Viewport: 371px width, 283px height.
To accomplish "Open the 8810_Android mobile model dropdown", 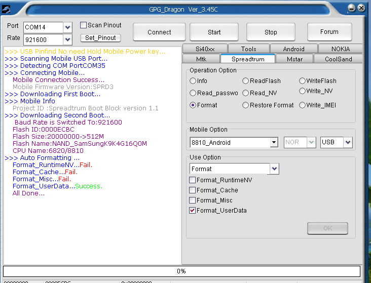I will click(x=274, y=143).
